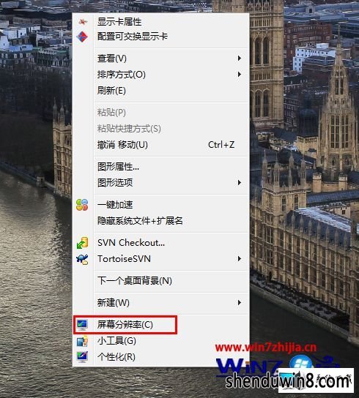Click the 个性化 personalize icon
This screenshot has height=398, width=359.
tap(82, 357)
